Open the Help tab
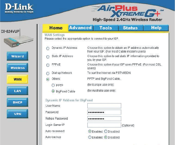This screenshot has height=145, width=175. [156, 28]
